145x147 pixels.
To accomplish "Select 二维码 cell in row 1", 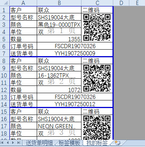I will coord(97,10).
